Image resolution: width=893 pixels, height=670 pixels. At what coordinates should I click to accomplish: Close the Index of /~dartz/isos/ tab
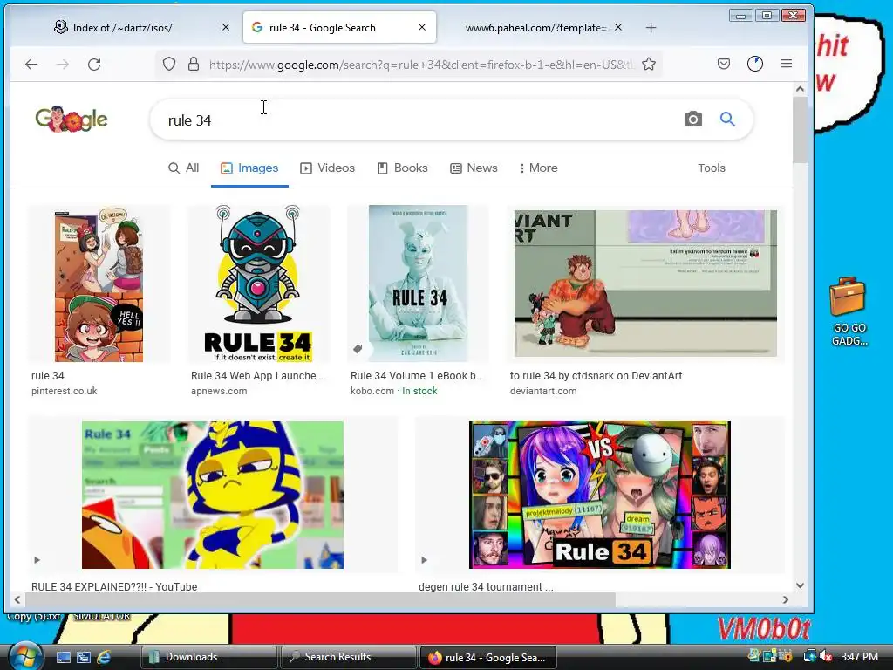[226, 27]
